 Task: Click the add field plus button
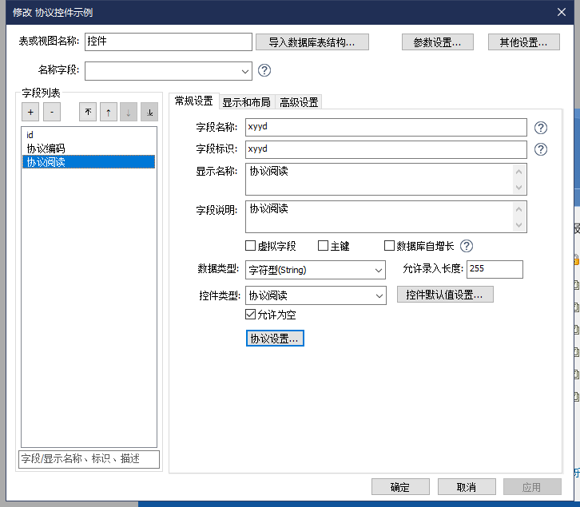[30, 113]
